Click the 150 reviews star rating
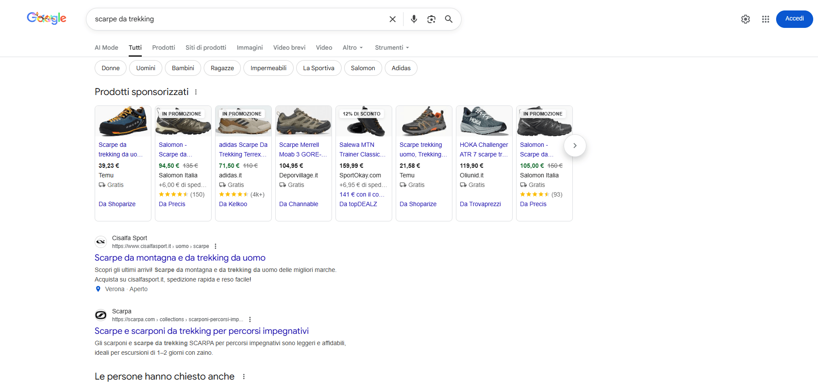 (181, 194)
